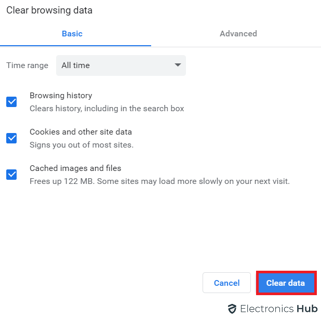Click the Signs you out of most sites text
This screenshot has width=321, height=318.
tap(82, 145)
